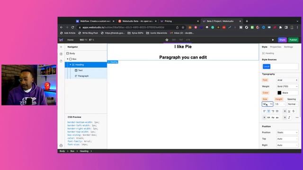
Task: Click the black Color swatch
Action: point(279,93)
